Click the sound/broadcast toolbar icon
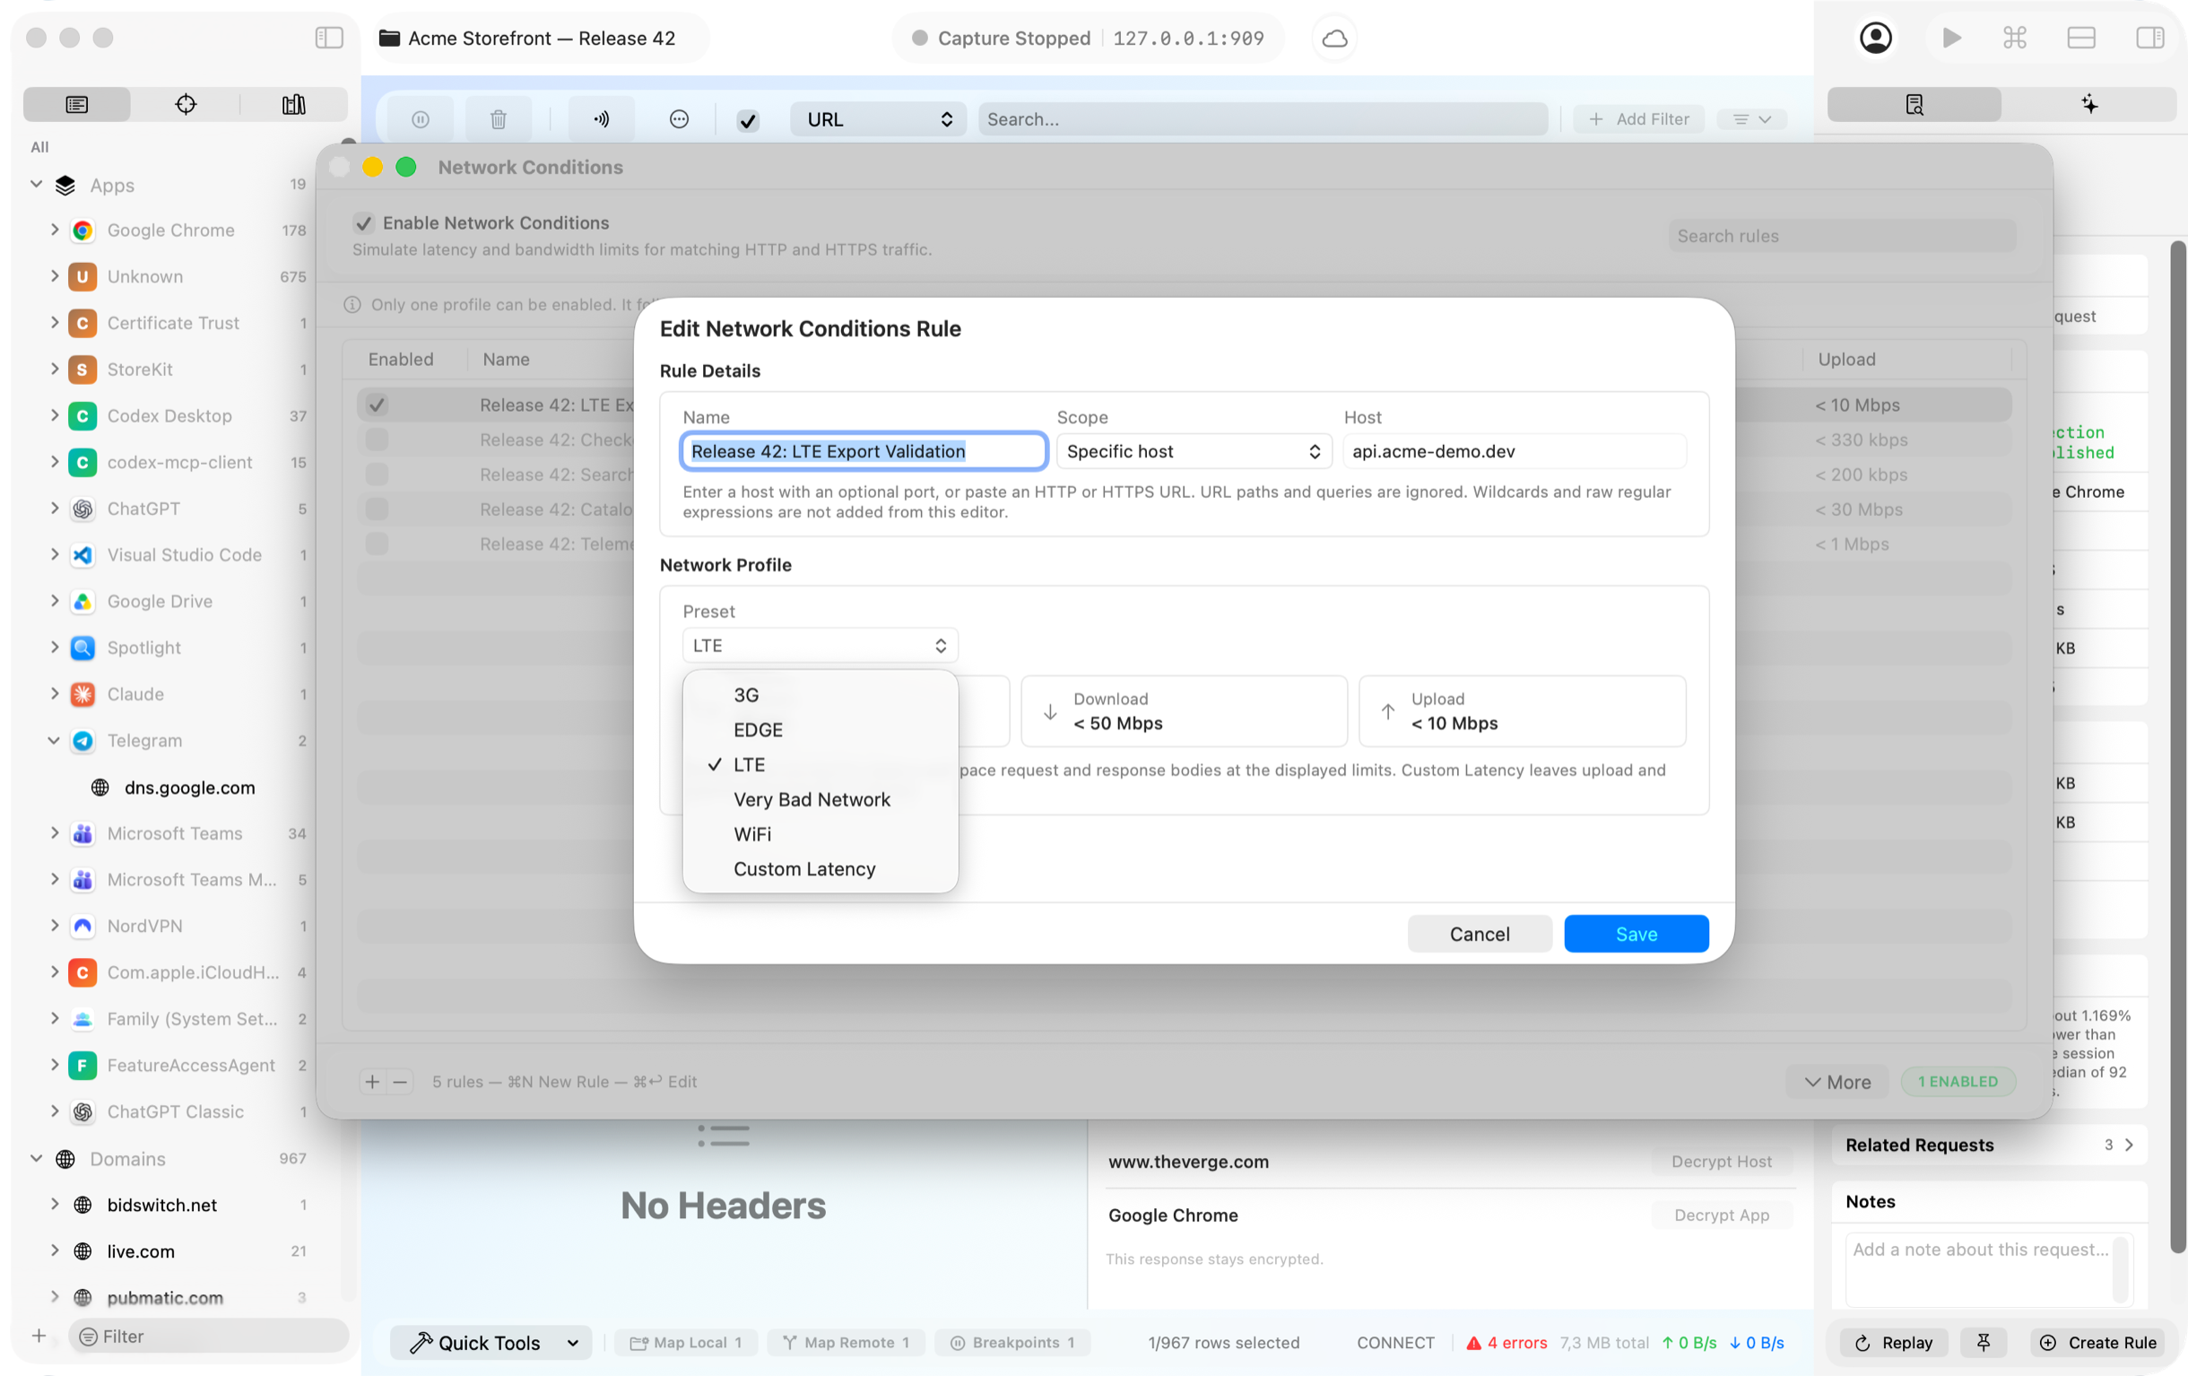 pos(602,119)
